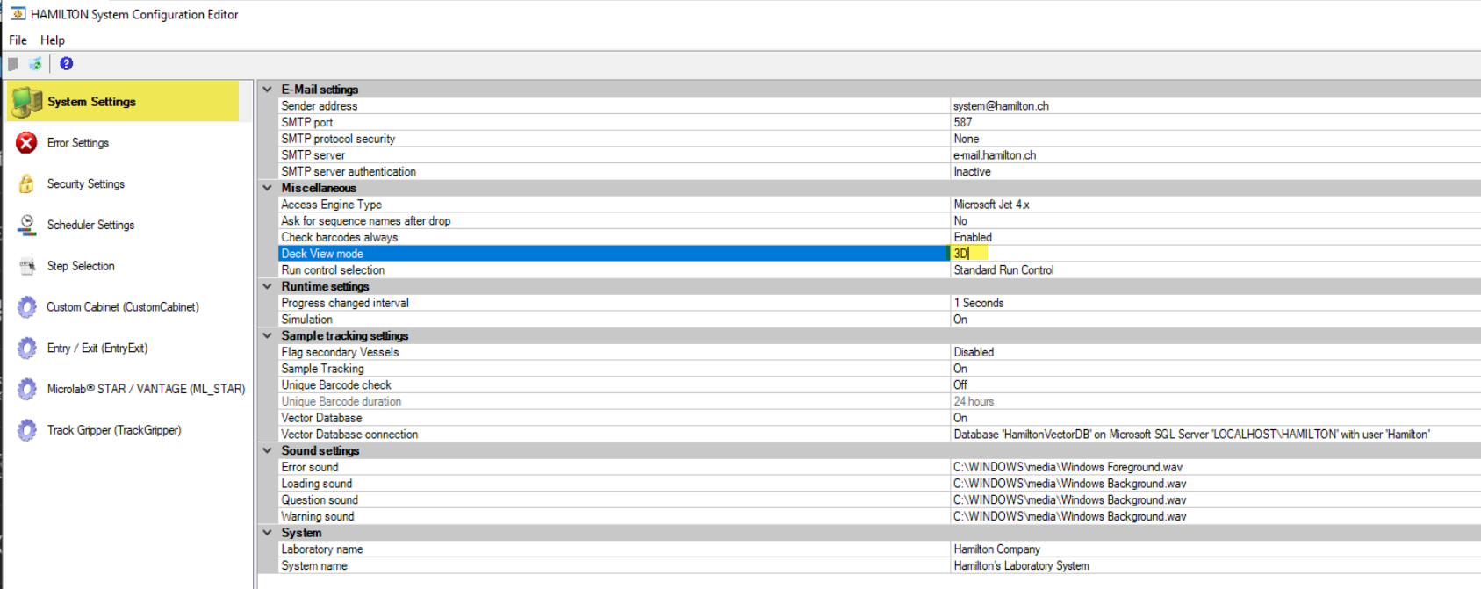Open Scheduler Settings page
This screenshot has height=589, width=1481.
90,226
